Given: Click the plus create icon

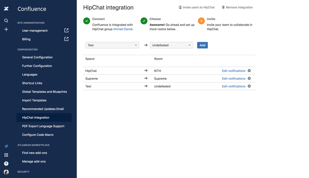Looking at the screenshot, I should (x=6, y=29).
